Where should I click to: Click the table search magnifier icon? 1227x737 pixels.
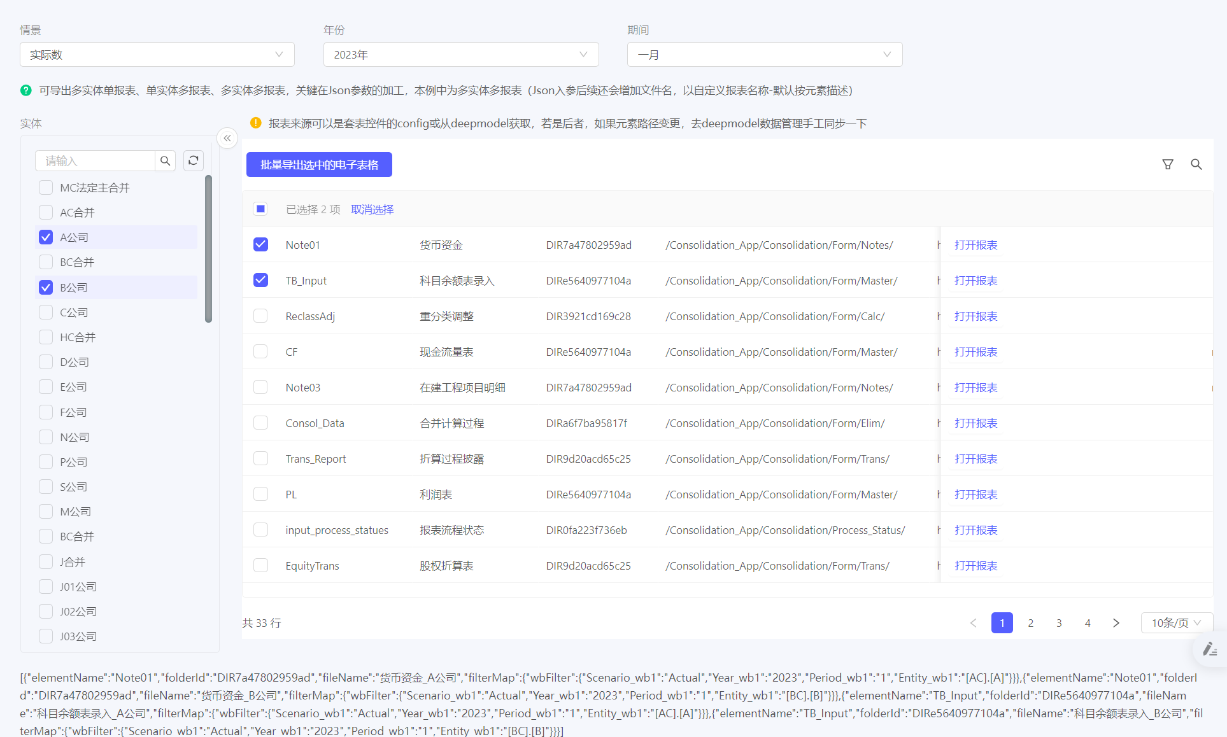click(x=1196, y=164)
